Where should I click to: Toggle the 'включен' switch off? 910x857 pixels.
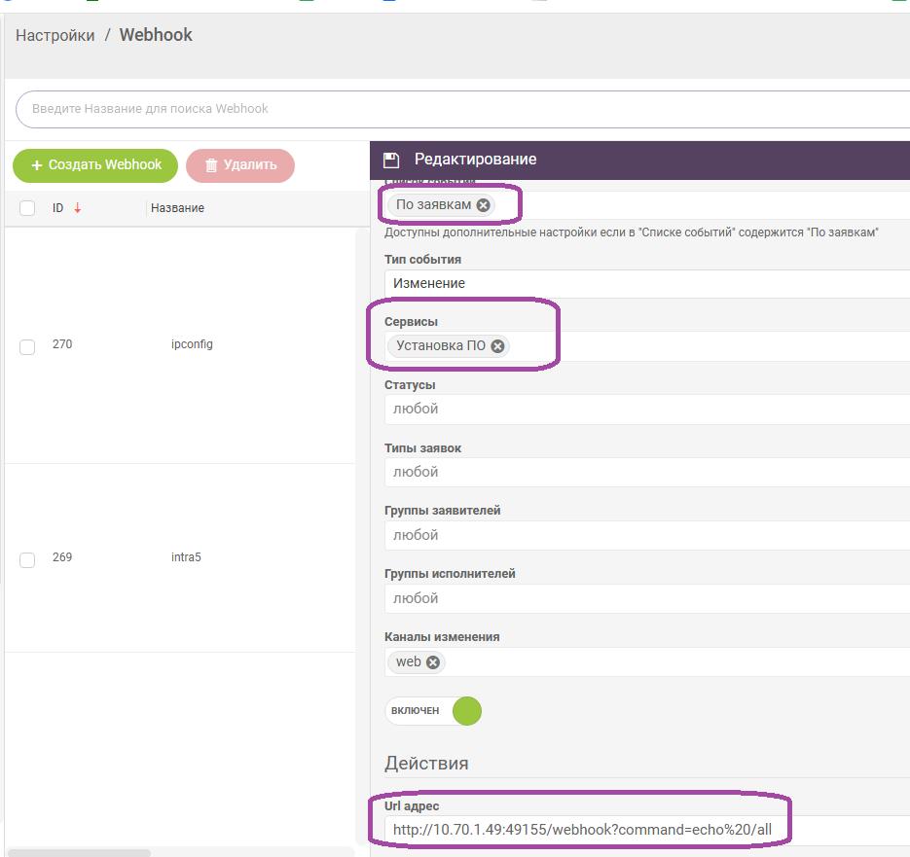[466, 711]
